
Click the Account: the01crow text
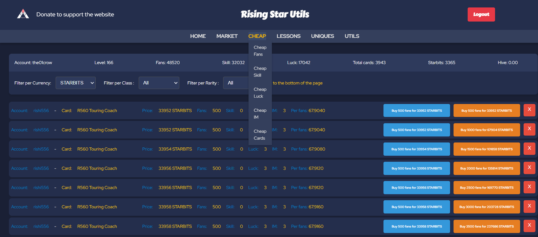33,63
